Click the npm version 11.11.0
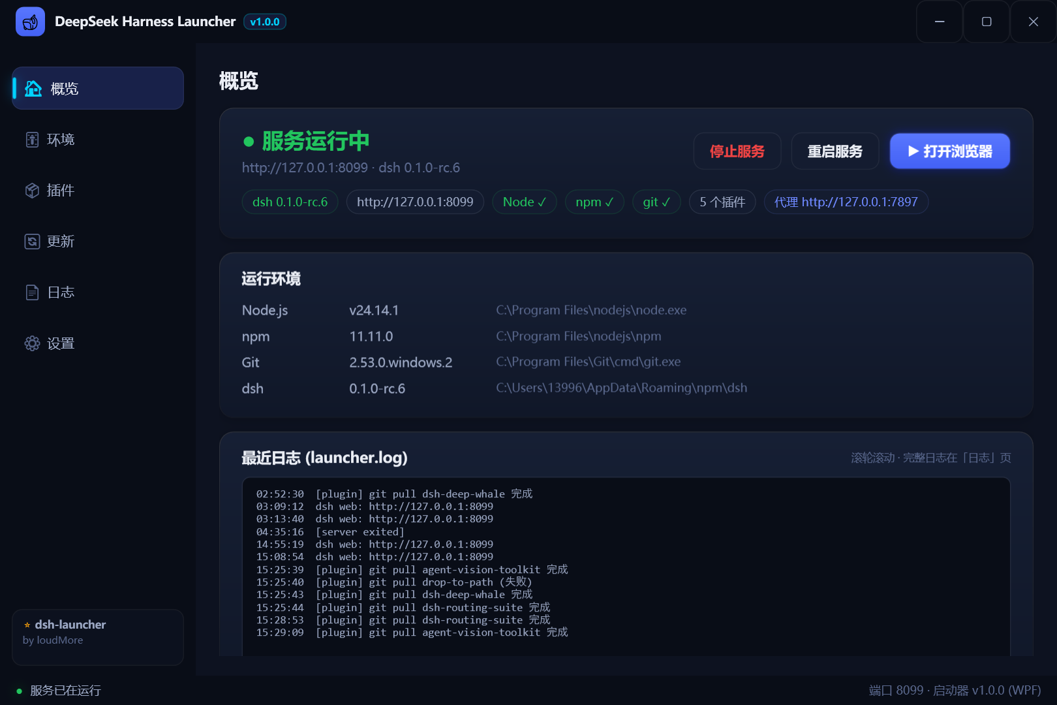 (371, 336)
